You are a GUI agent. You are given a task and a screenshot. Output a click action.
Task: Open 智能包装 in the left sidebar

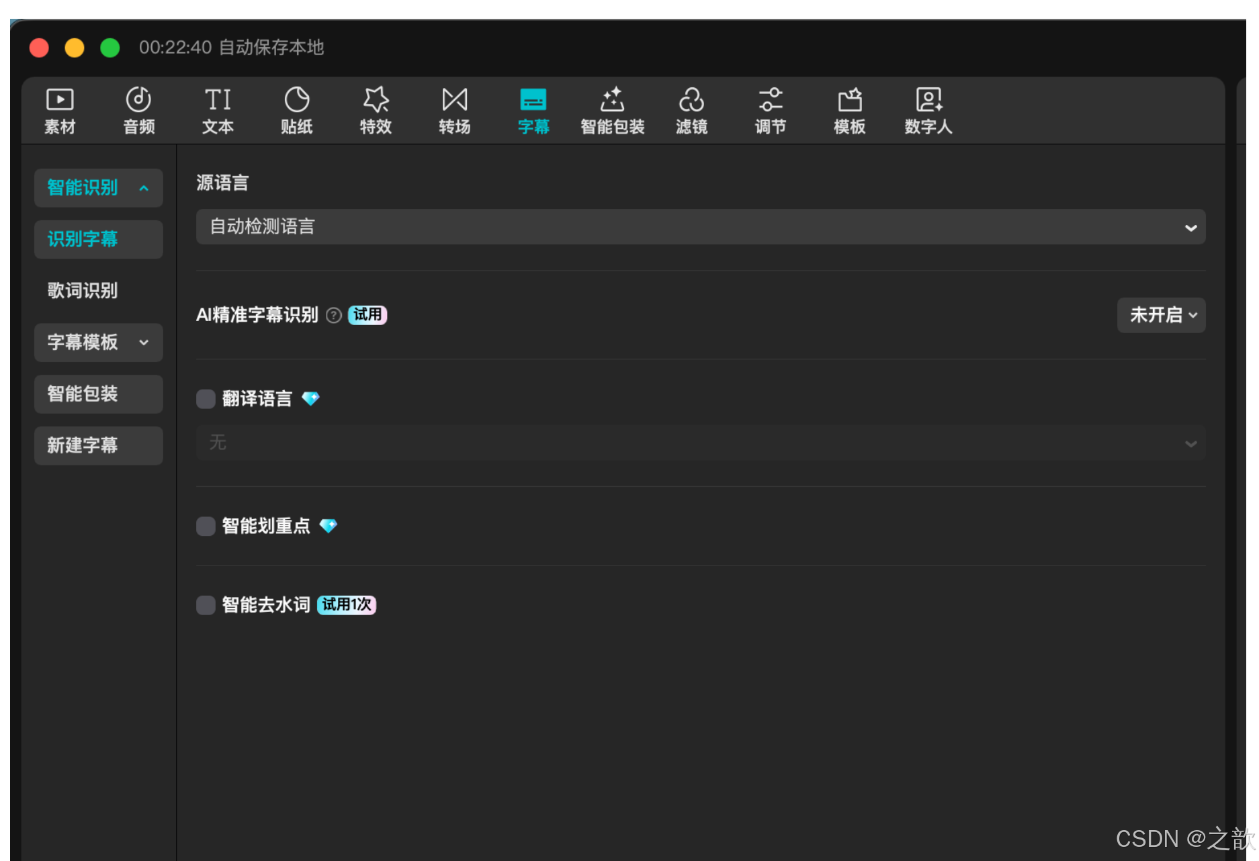[99, 394]
